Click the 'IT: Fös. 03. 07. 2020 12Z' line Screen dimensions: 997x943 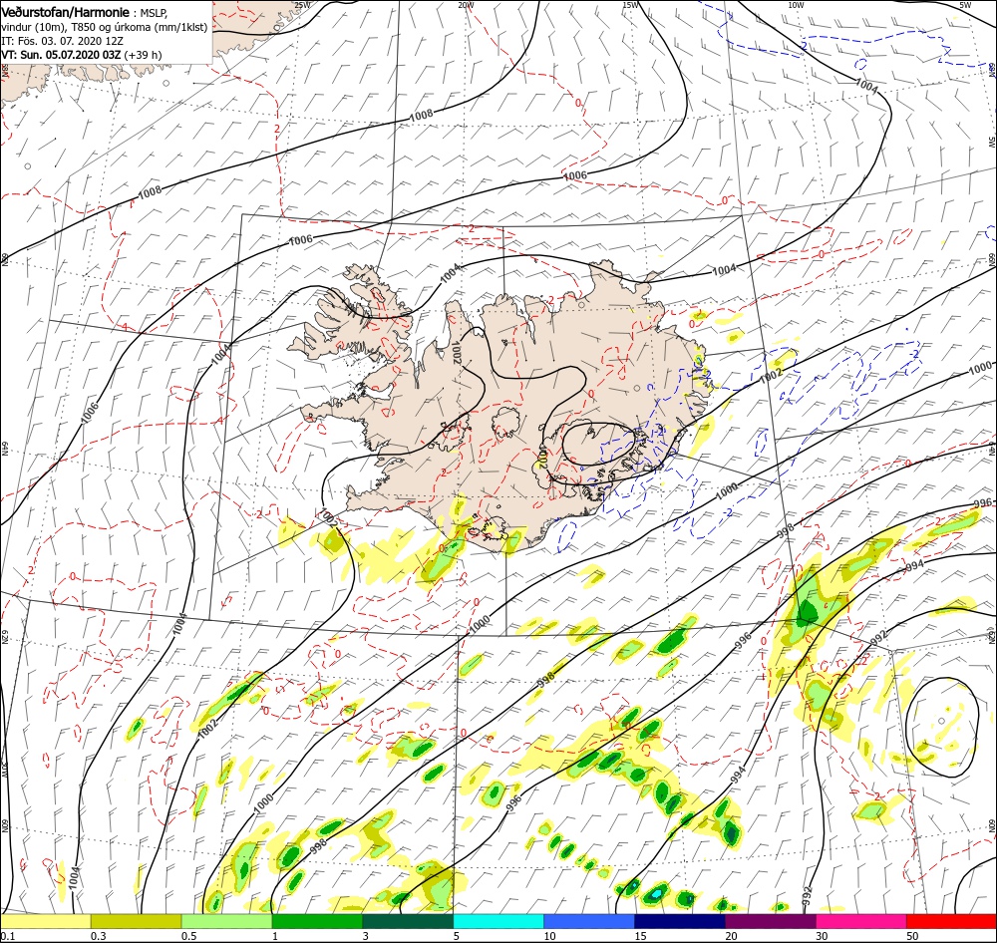(x=62, y=41)
